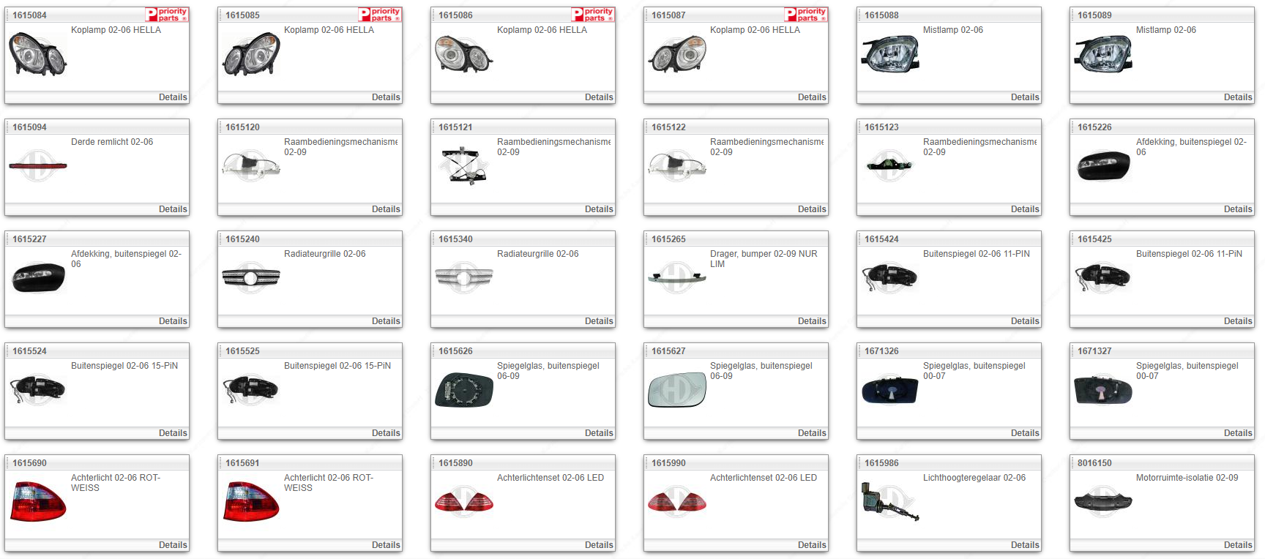Open the exterior mirror image of 1615424

(889, 278)
